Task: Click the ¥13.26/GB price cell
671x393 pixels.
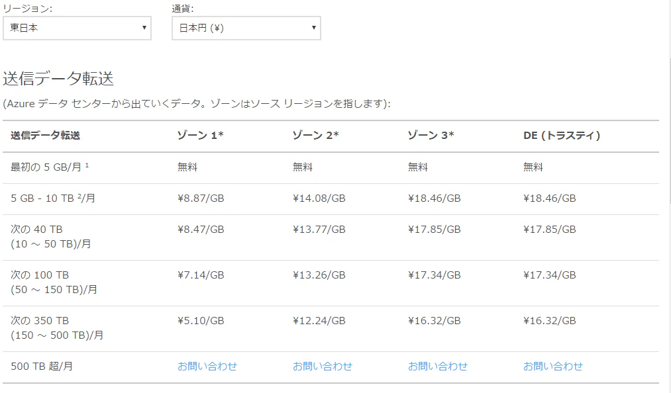Action: 319,275
